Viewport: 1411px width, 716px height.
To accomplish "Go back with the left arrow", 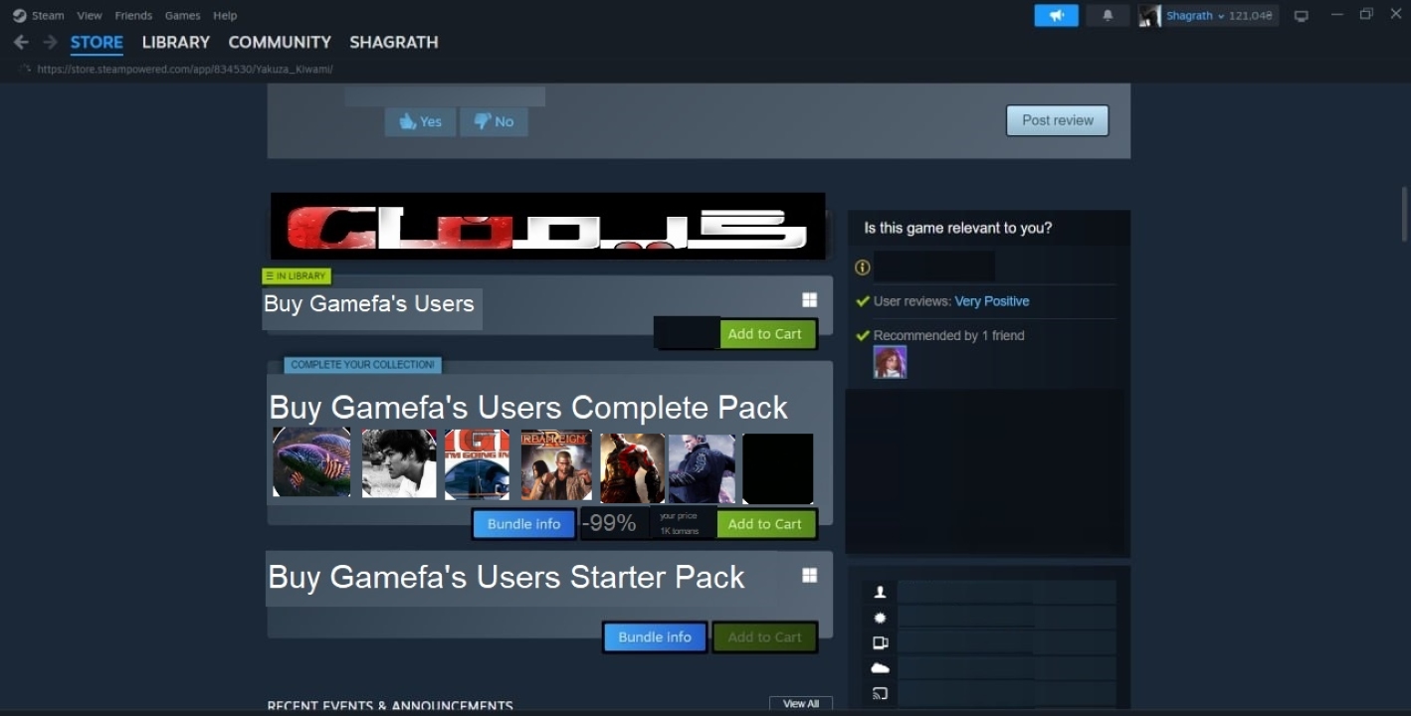I will [21, 42].
